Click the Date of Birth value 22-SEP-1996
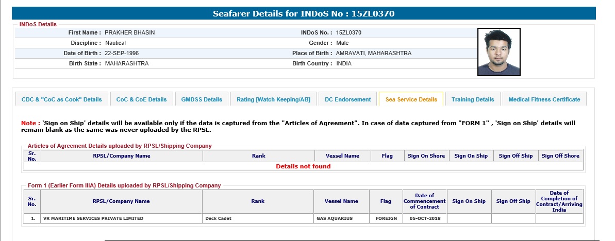 pyautogui.click(x=122, y=53)
